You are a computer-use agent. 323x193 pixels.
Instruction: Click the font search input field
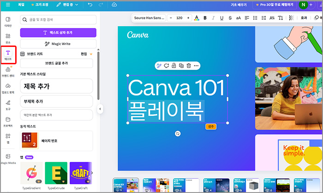[x=58, y=19]
